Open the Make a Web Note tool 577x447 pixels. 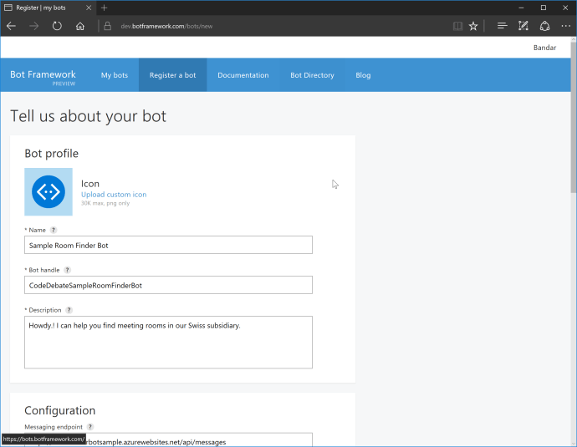(523, 26)
